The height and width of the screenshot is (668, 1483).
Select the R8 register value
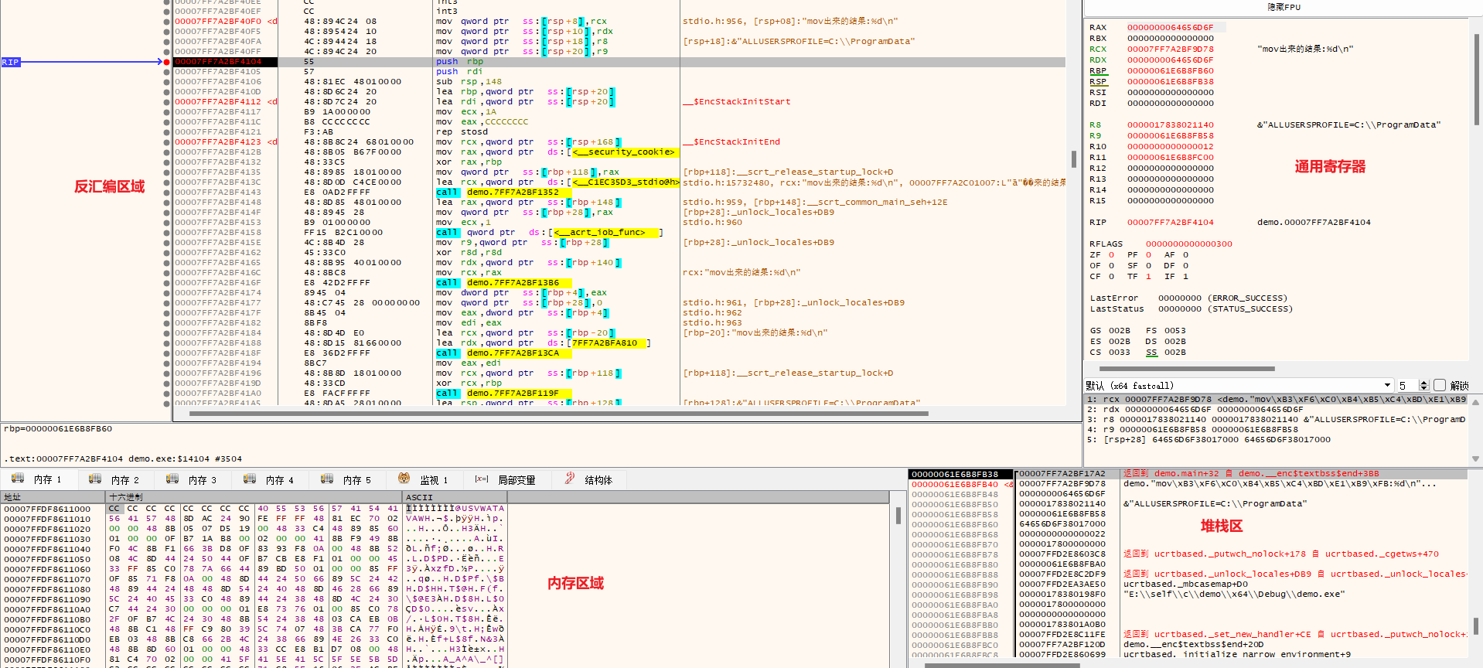[1170, 124]
